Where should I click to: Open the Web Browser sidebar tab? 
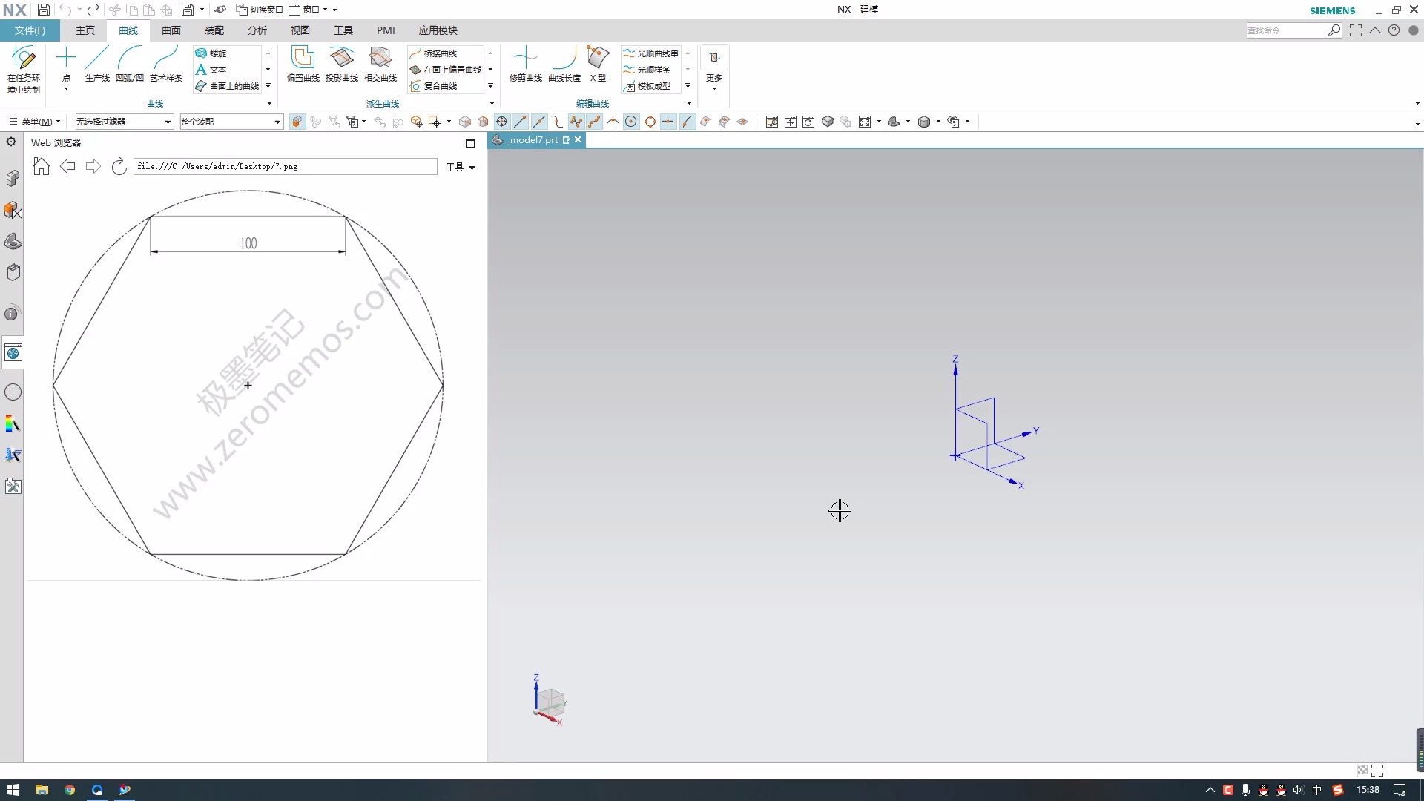13,353
